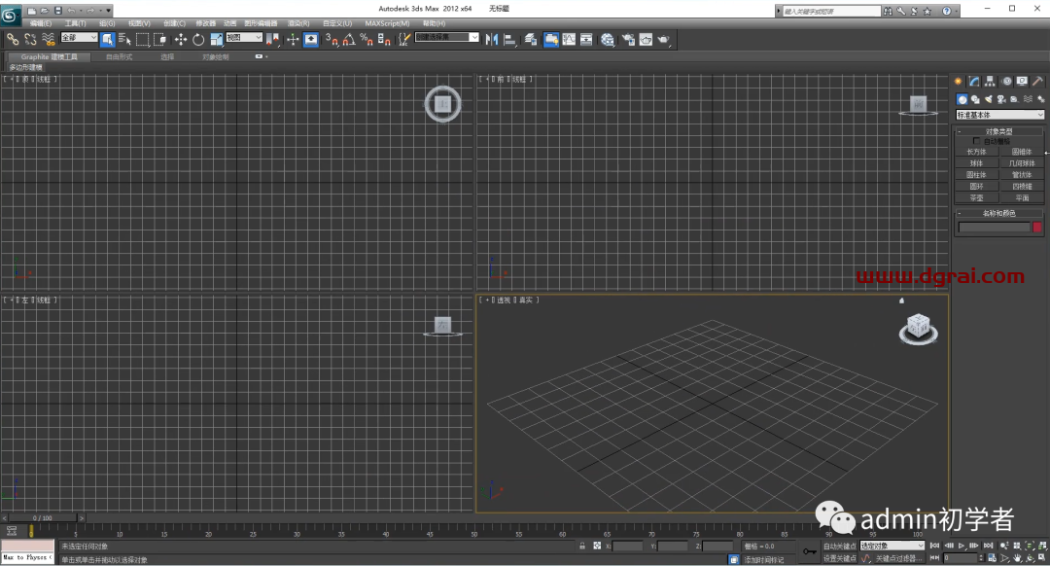Click the red object color swatch
Screen dimensions: 1050x566
click(1037, 227)
